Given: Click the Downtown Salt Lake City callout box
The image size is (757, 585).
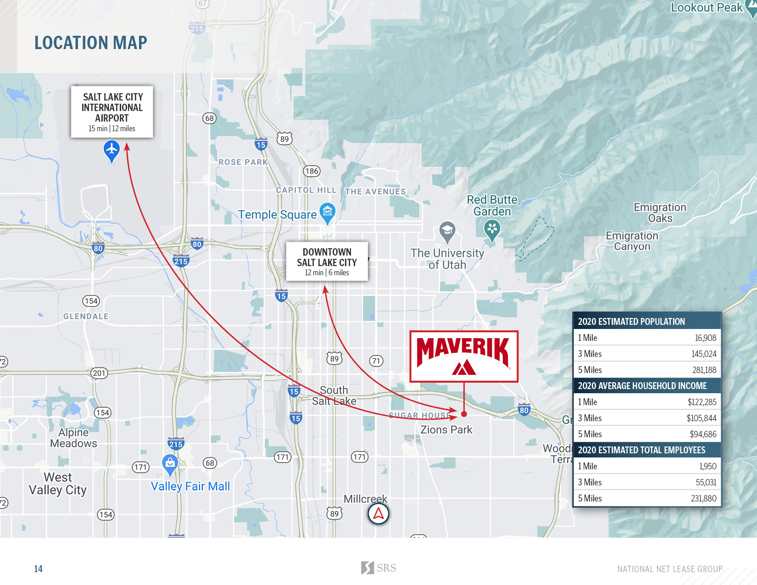Looking at the screenshot, I should coord(327,262).
